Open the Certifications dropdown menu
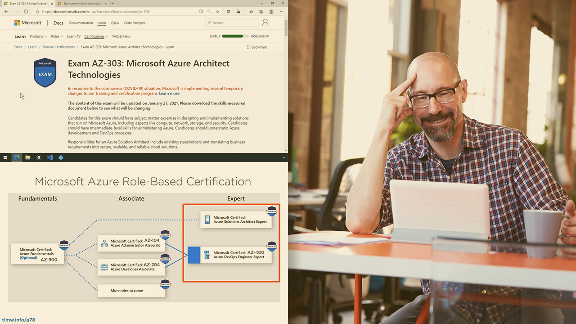The height and width of the screenshot is (324, 576). pyautogui.click(x=96, y=36)
